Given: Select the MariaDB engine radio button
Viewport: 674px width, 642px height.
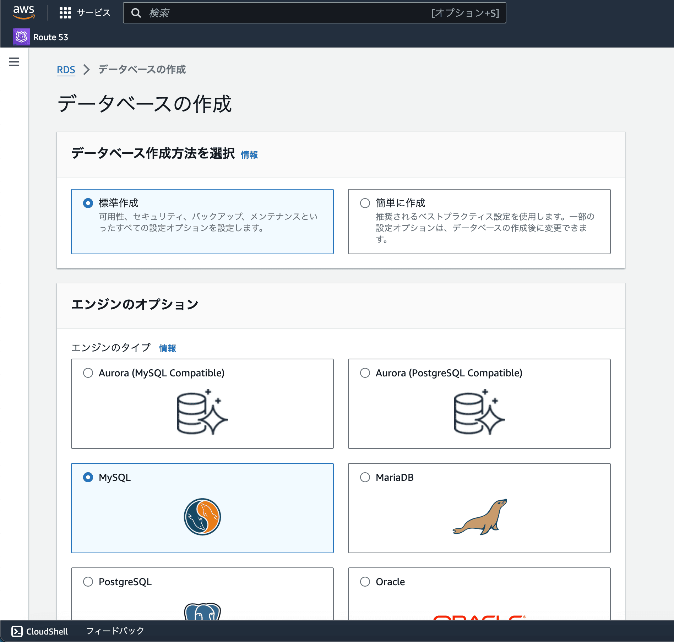Looking at the screenshot, I should (x=365, y=477).
